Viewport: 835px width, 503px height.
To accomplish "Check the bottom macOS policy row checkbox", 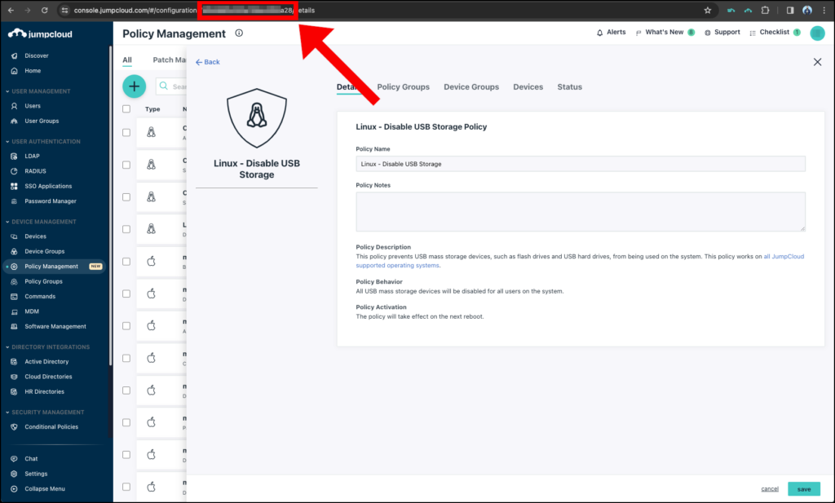I will (x=126, y=487).
